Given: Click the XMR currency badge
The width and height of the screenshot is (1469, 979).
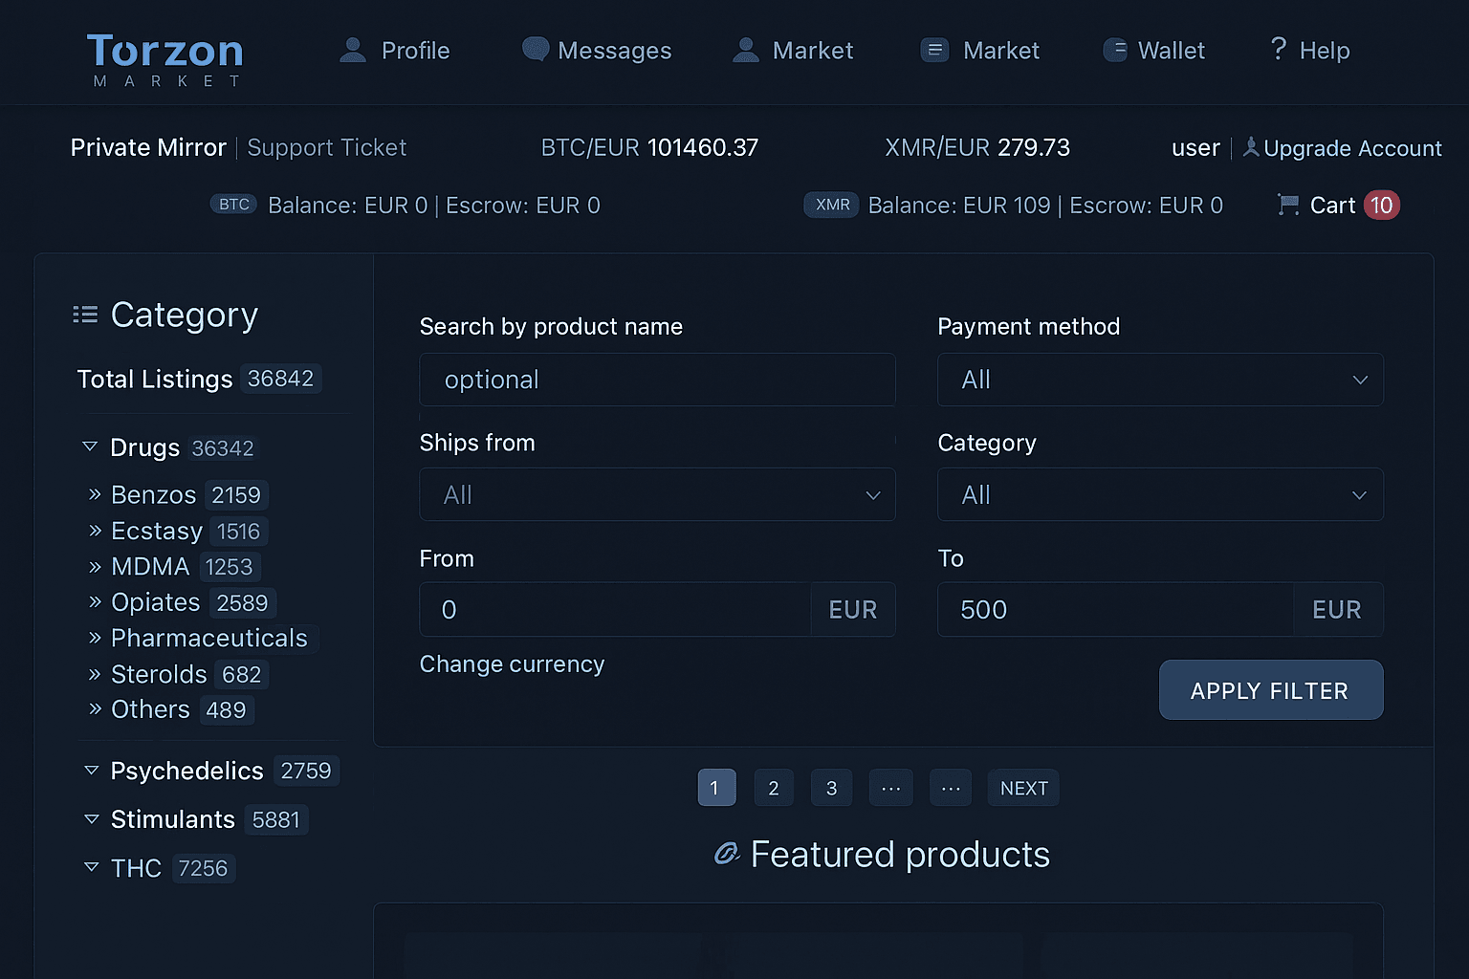Looking at the screenshot, I should point(832,205).
